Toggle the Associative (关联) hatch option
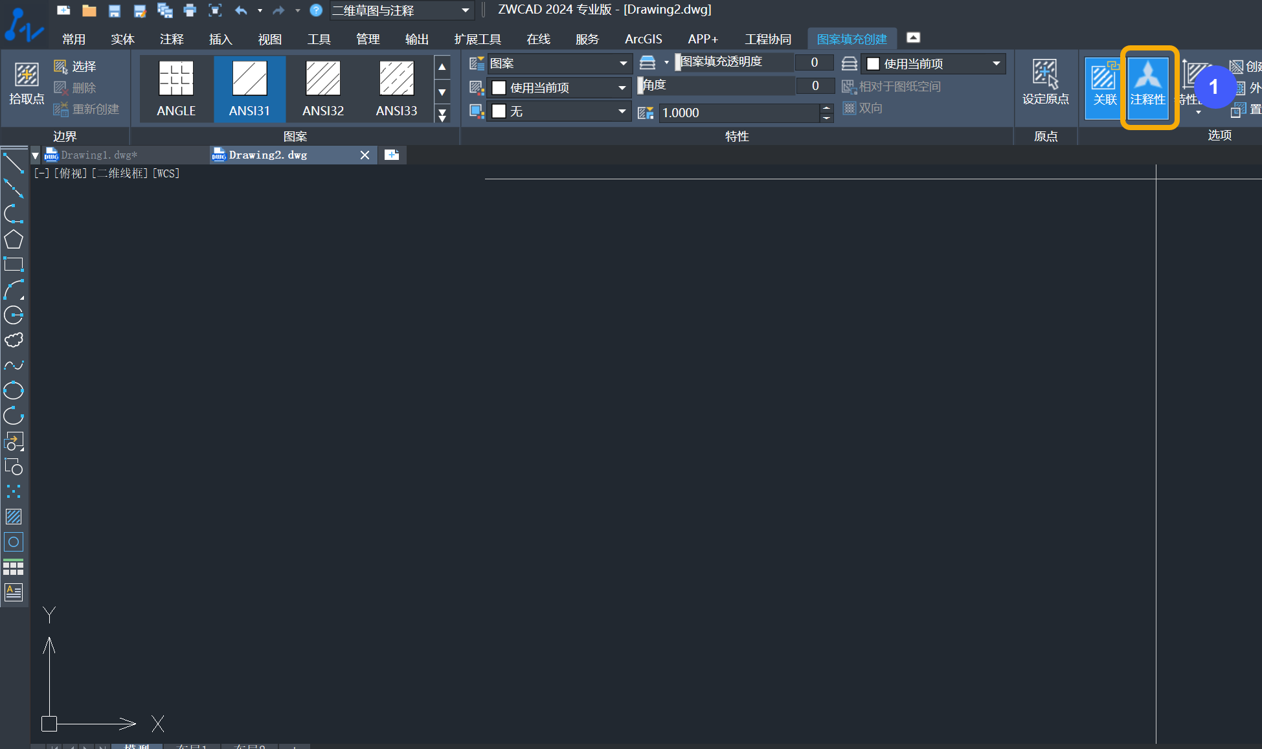1262x749 pixels. tap(1104, 88)
